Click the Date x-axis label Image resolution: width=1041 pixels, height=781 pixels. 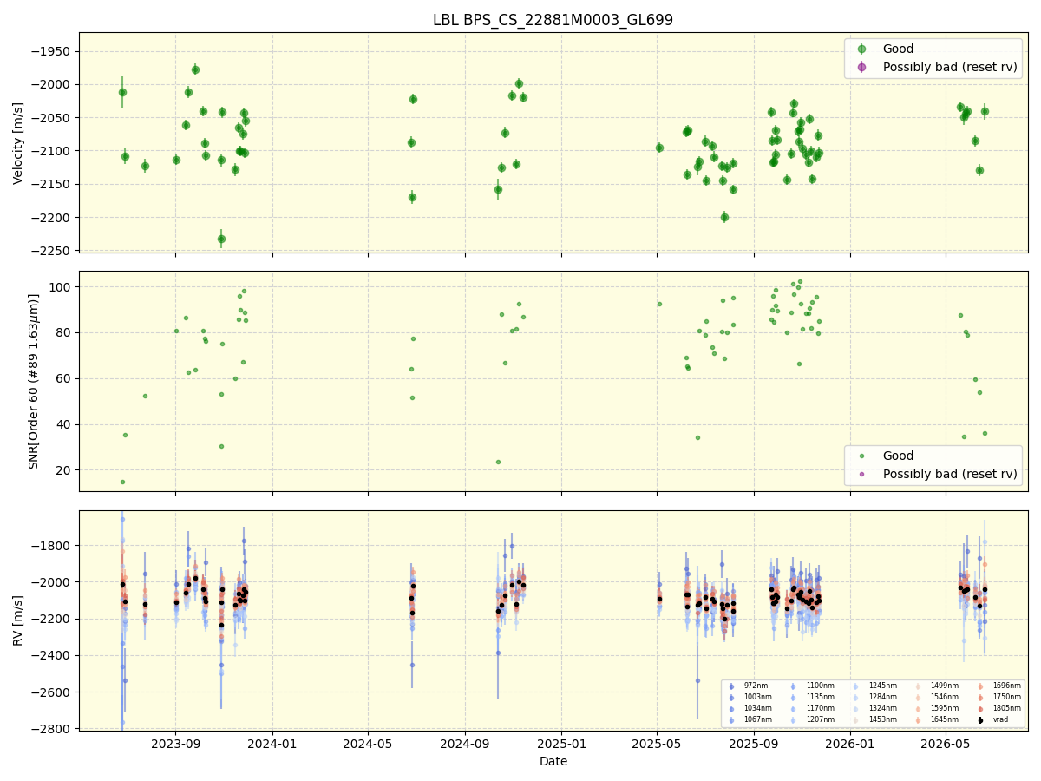tap(553, 761)
